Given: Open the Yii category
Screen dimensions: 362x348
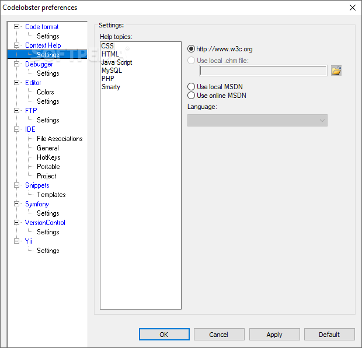Looking at the screenshot, I should click(x=29, y=241).
